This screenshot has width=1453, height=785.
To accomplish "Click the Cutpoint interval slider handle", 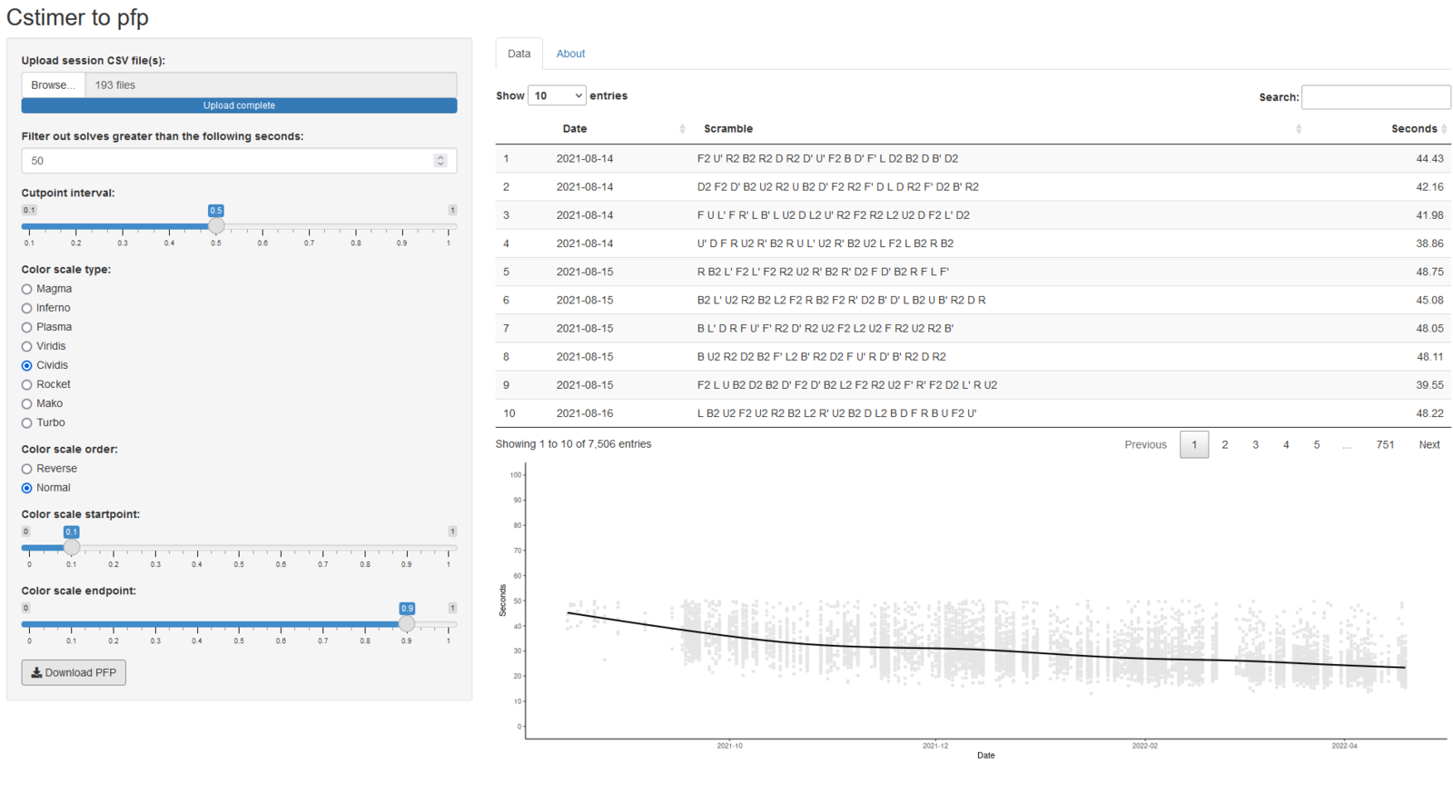I will point(216,226).
